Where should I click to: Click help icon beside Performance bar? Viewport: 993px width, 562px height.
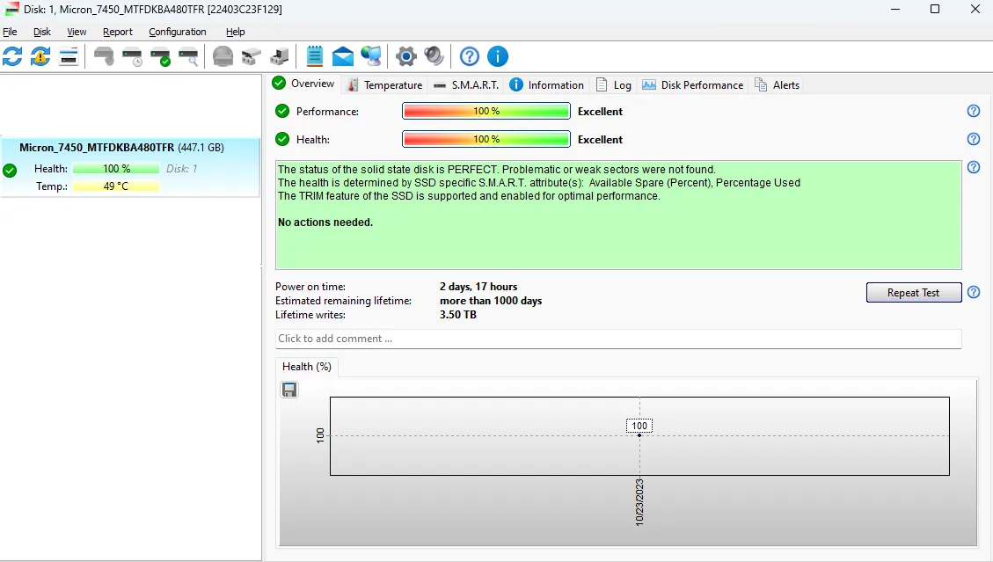pyautogui.click(x=973, y=111)
